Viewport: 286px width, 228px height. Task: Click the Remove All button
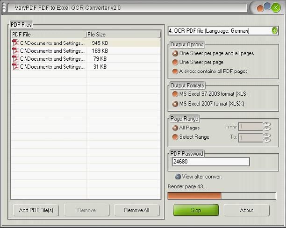point(136,210)
